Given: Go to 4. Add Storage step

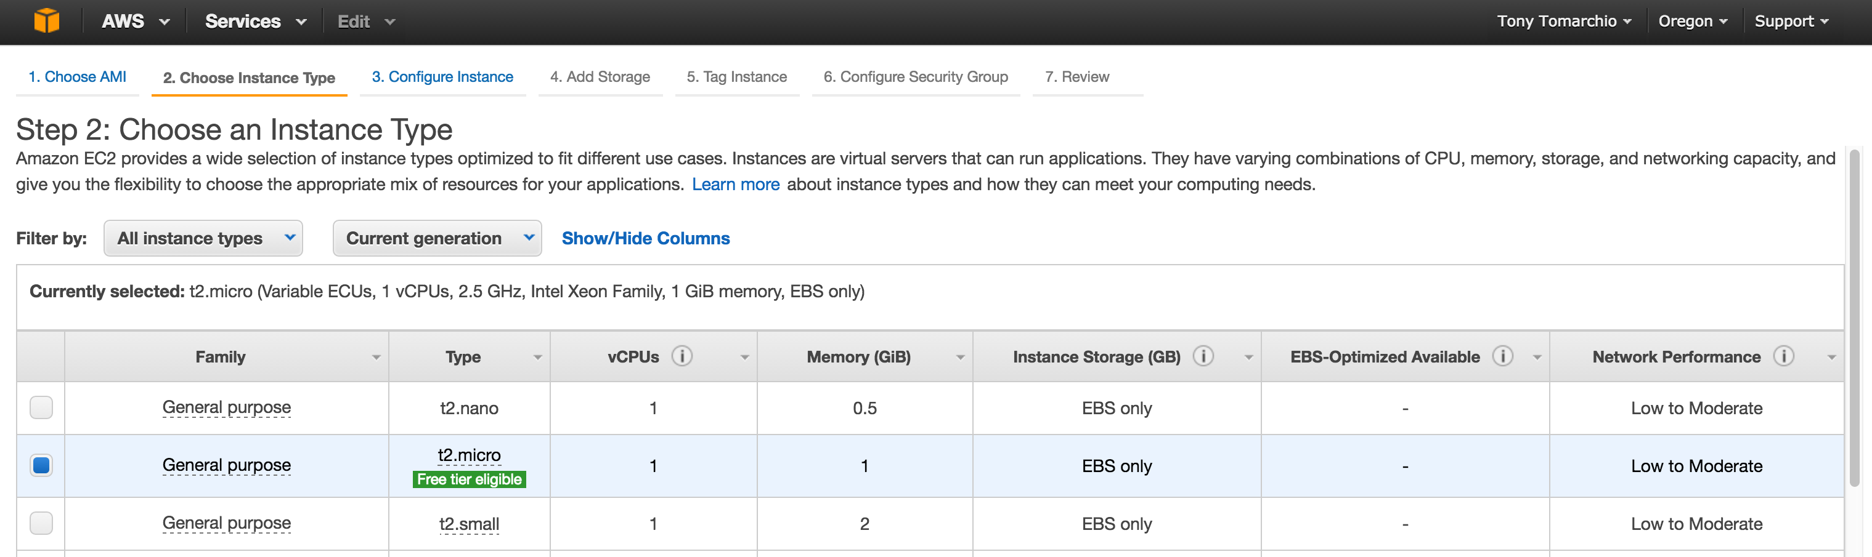Looking at the screenshot, I should tap(600, 77).
